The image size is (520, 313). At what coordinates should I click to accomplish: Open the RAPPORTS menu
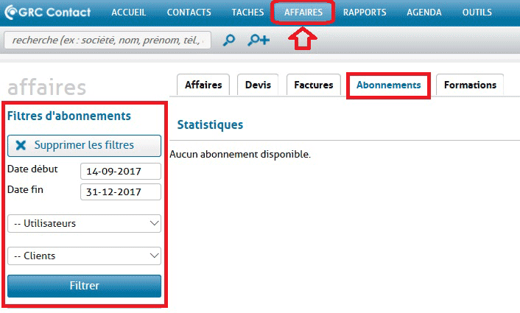coord(365,13)
